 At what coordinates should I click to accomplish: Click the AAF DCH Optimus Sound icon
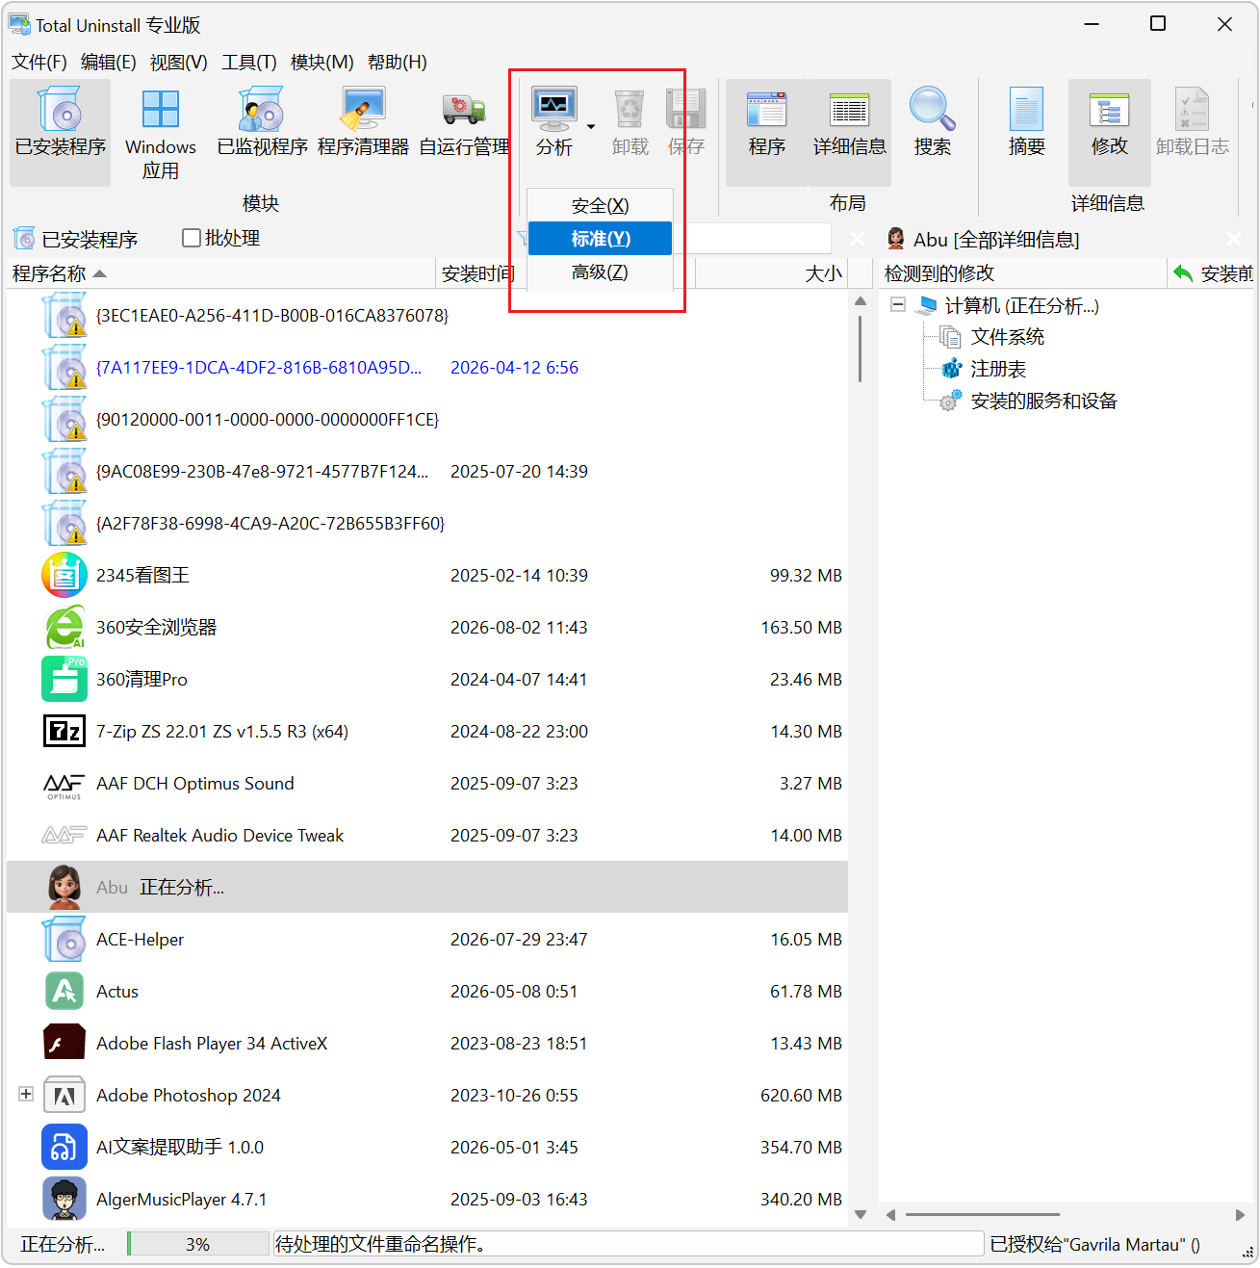(x=64, y=785)
